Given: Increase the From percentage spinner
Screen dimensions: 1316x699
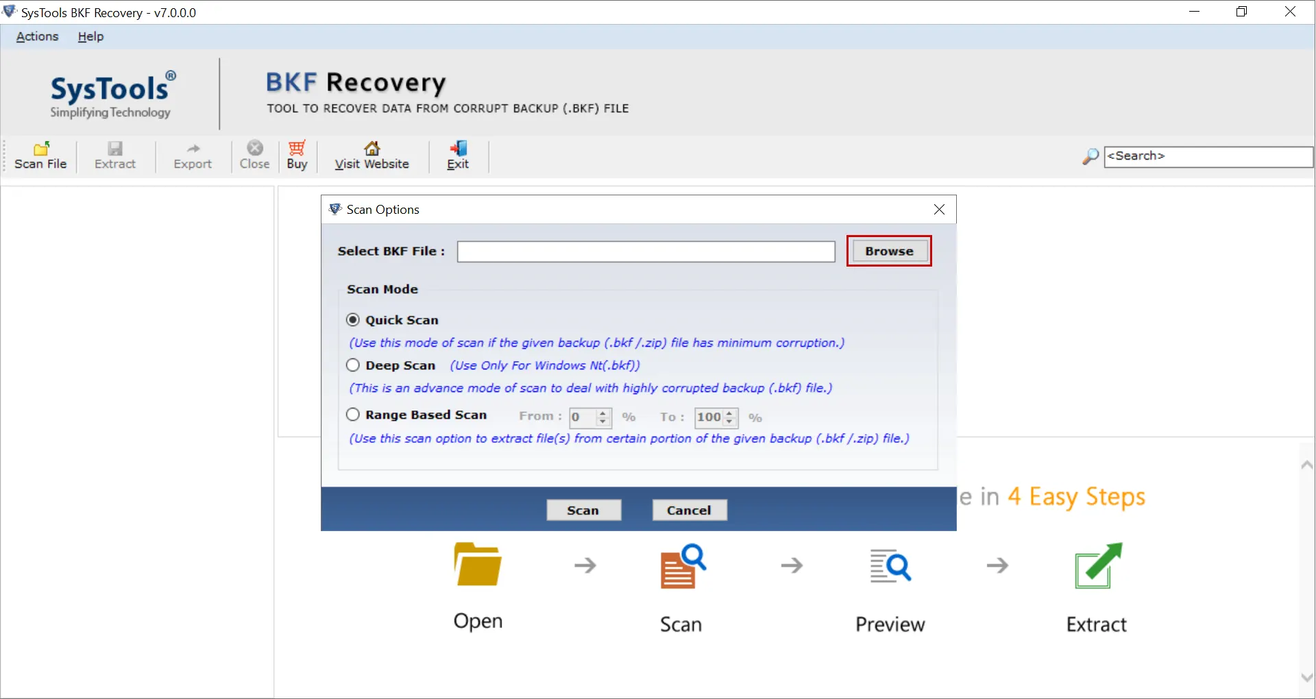Looking at the screenshot, I should 603,413.
